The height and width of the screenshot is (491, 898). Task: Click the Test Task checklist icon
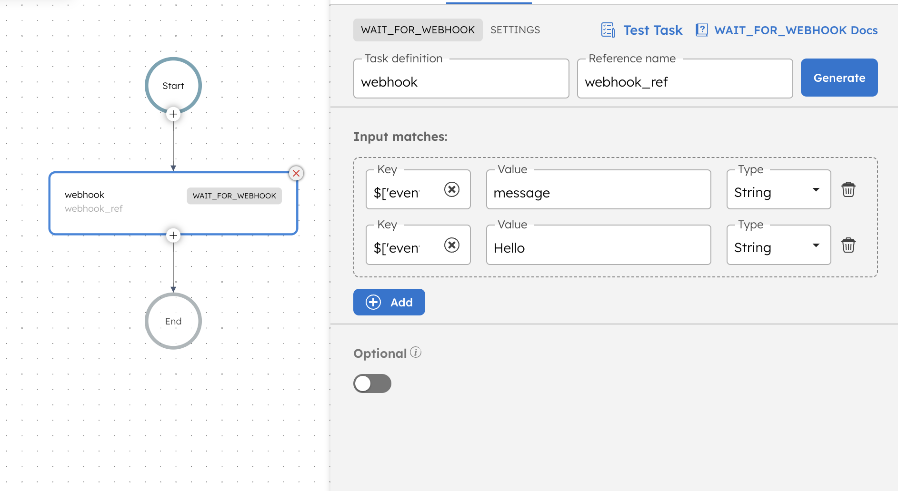tap(608, 30)
